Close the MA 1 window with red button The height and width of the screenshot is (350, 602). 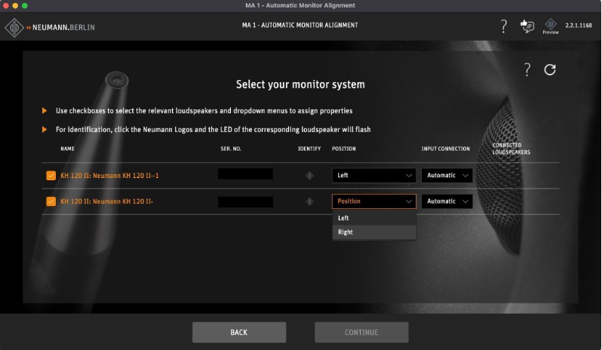[5, 5]
